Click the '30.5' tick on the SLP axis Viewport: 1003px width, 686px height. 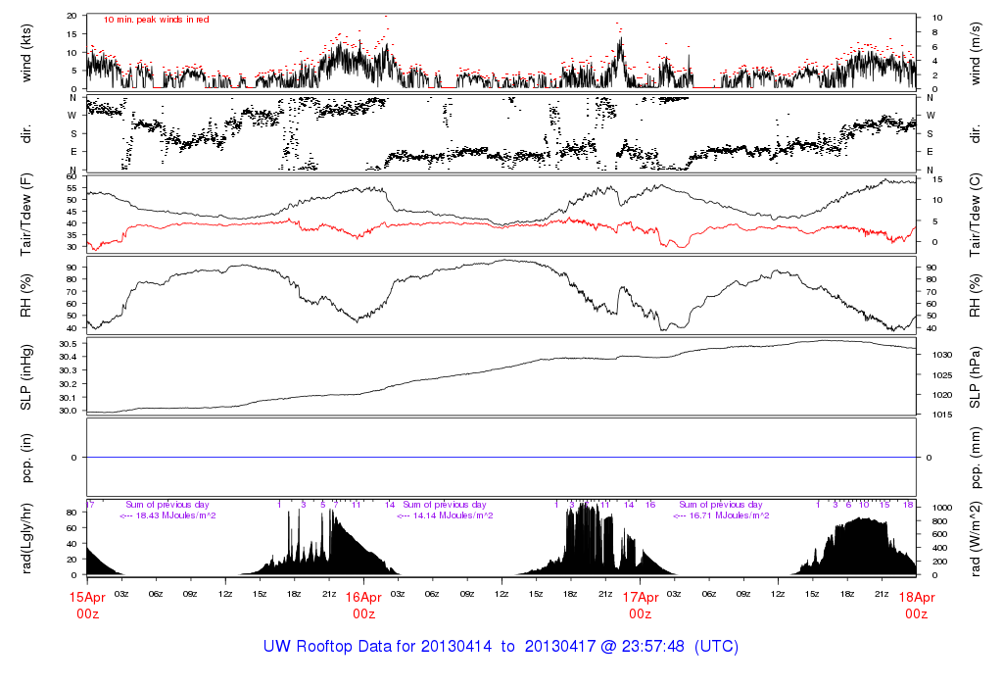(68, 344)
